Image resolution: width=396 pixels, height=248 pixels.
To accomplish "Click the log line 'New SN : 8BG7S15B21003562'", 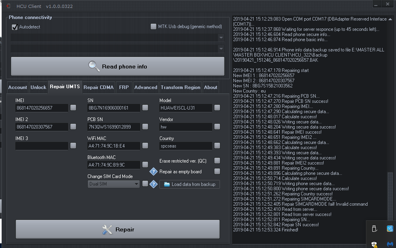I will [x=263, y=85].
